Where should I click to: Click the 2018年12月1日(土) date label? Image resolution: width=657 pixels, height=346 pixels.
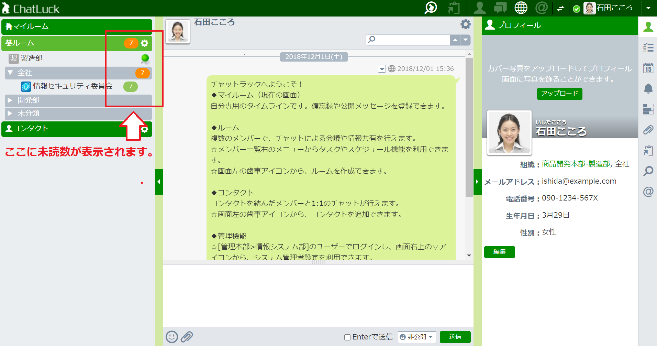point(314,57)
